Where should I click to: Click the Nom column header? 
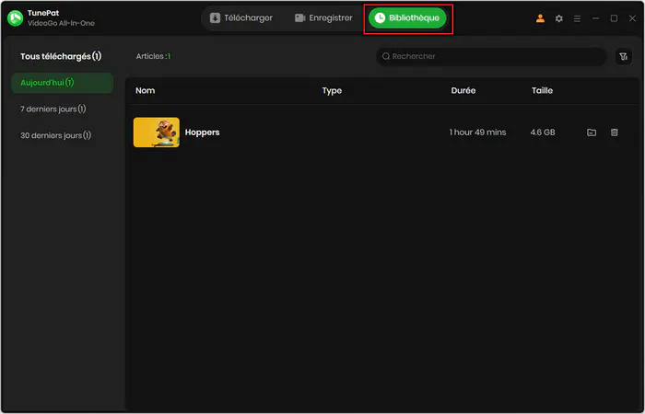tap(146, 91)
